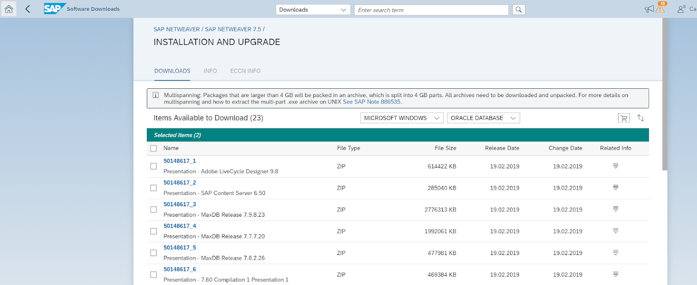Open related info for 50148617_3
This screenshot has width=697, height=285.
[x=616, y=209]
